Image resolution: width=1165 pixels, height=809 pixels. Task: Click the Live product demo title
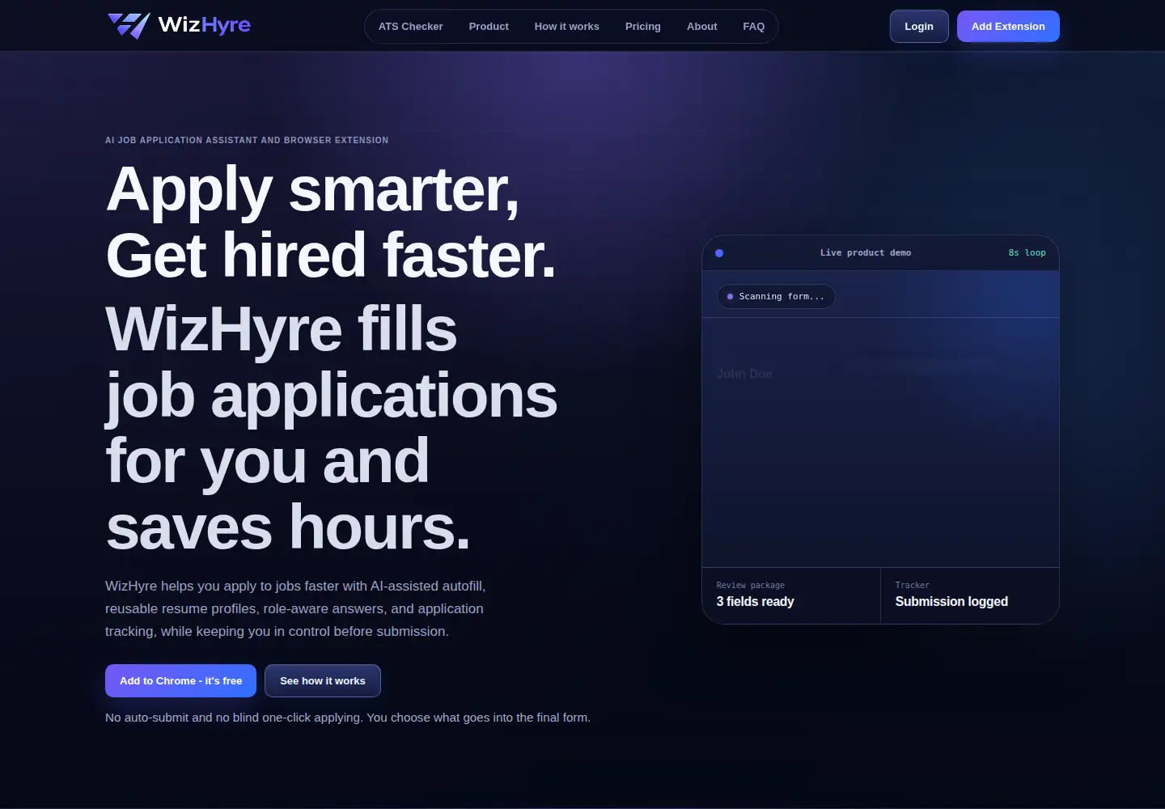click(866, 253)
